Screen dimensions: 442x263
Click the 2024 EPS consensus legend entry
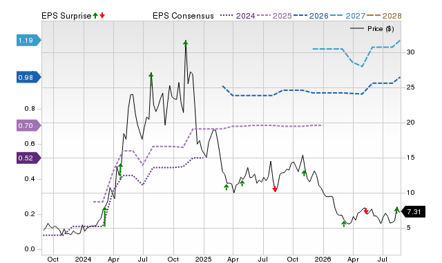pyautogui.click(x=238, y=16)
